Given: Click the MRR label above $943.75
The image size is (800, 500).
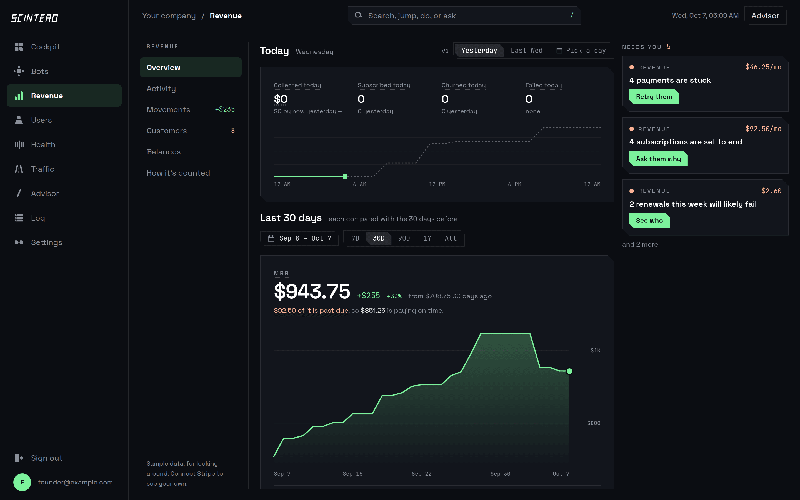Looking at the screenshot, I should coord(281,273).
